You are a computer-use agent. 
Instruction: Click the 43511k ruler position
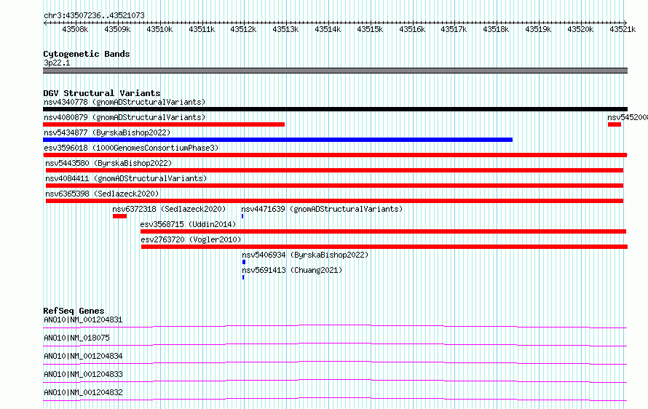click(202, 29)
